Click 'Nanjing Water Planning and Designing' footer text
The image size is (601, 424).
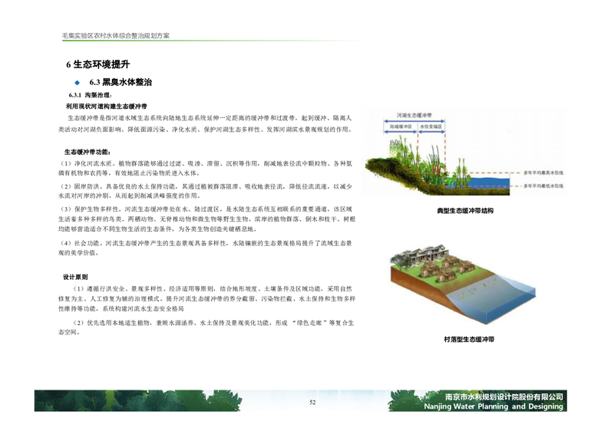(x=504, y=407)
